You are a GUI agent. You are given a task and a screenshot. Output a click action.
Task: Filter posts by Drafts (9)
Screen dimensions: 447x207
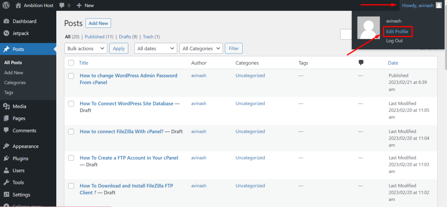click(128, 37)
